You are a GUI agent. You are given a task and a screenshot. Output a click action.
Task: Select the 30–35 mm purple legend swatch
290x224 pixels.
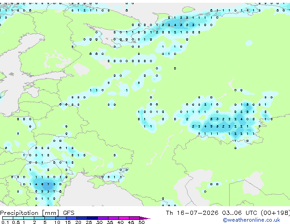[x=103, y=218]
